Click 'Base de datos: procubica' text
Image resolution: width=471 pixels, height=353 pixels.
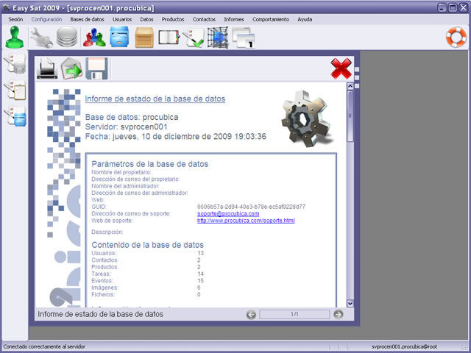(132, 117)
